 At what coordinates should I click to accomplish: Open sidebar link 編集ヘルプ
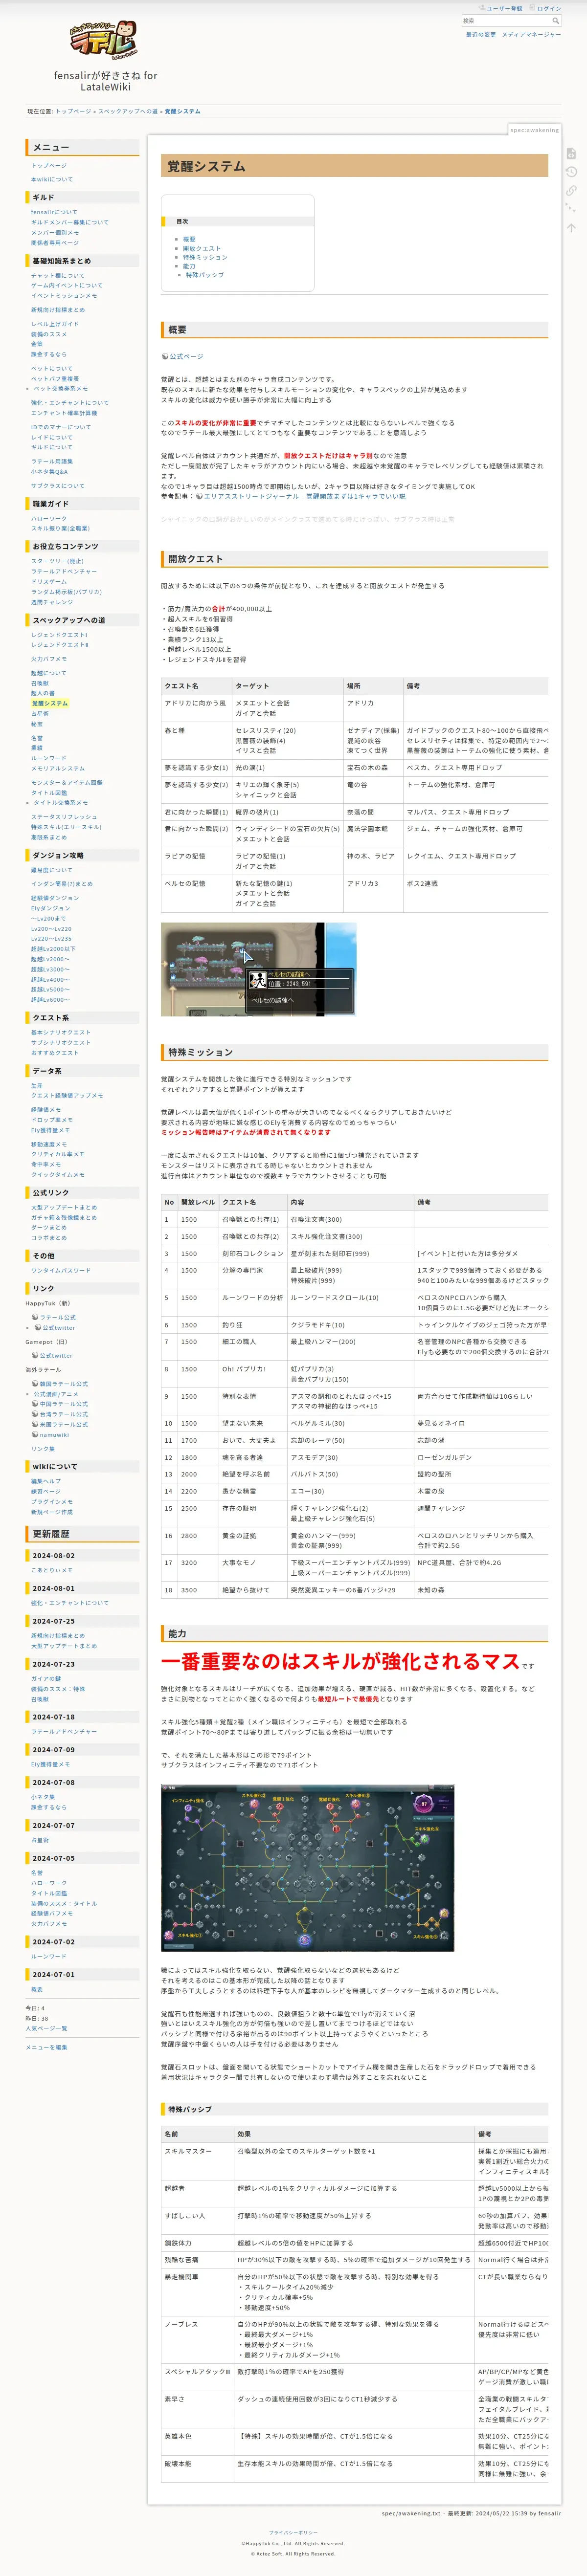tap(46, 1481)
